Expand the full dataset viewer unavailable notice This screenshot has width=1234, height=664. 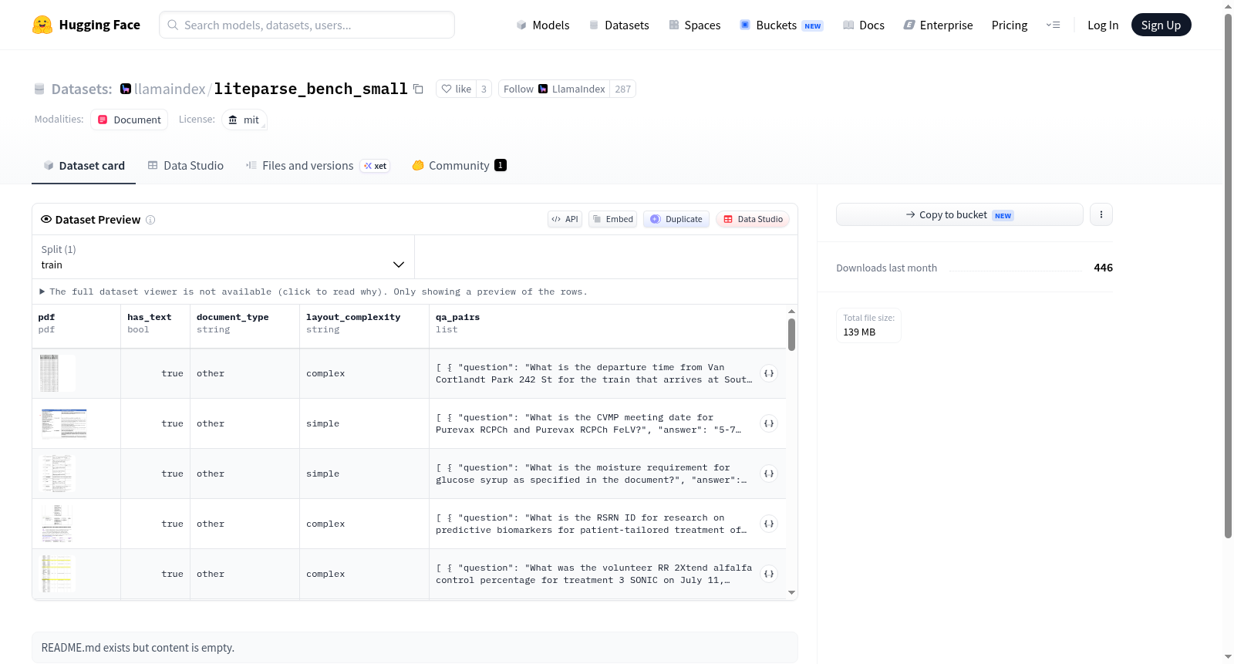click(x=313, y=292)
